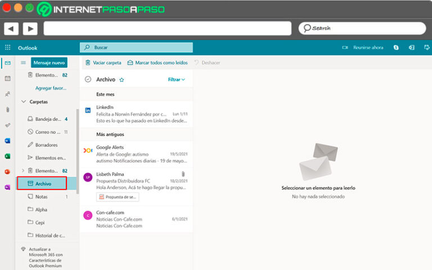The height and width of the screenshot is (270, 432).
Task: Click the Lisbeth Palma LP avatar
Action: click(88, 177)
